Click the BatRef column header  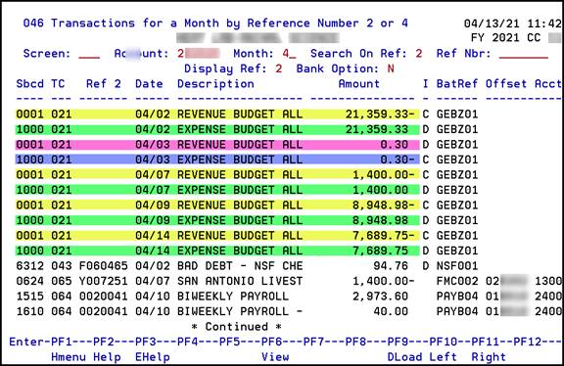(457, 84)
